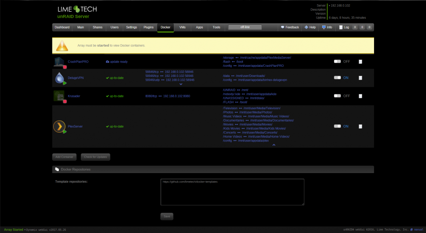
Task: Click the uptime value text
Action: [347, 17]
